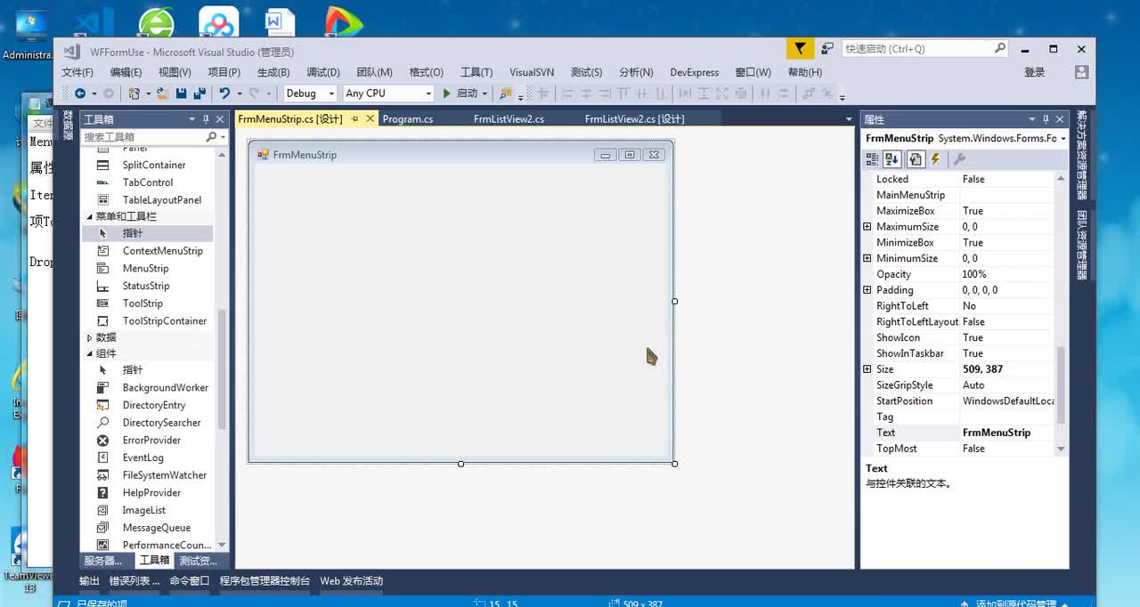
Task: Expand the Size property row
Action: click(x=867, y=369)
